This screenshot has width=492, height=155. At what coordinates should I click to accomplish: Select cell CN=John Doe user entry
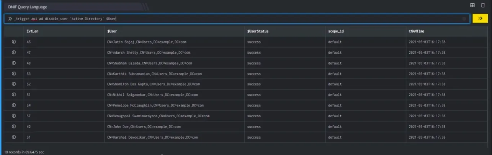tap(144, 126)
